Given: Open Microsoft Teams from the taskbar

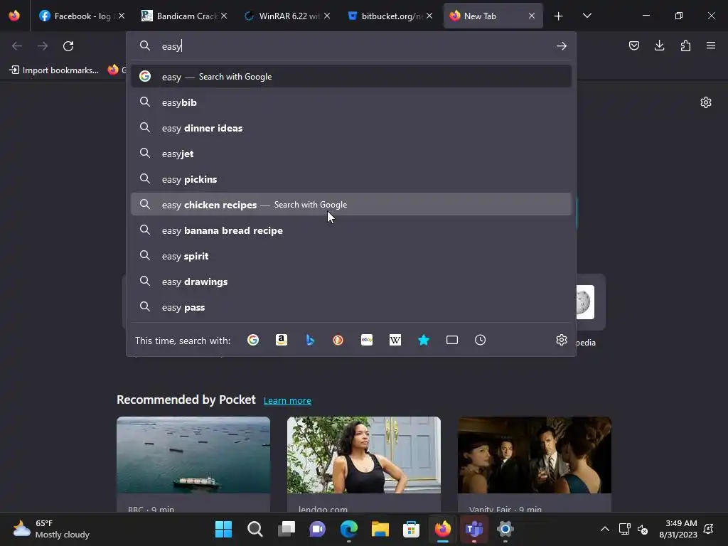Looking at the screenshot, I should [x=473, y=529].
